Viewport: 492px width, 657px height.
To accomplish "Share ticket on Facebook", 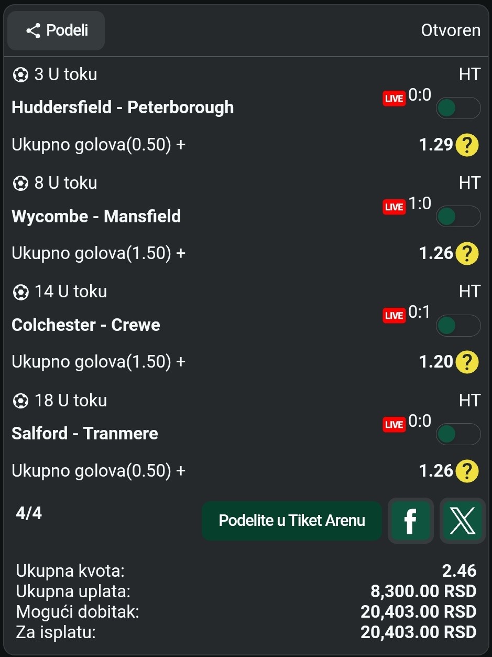I will pyautogui.click(x=411, y=521).
